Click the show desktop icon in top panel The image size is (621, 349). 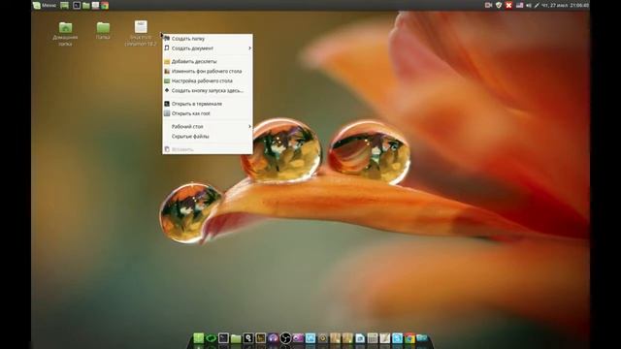coord(64,5)
